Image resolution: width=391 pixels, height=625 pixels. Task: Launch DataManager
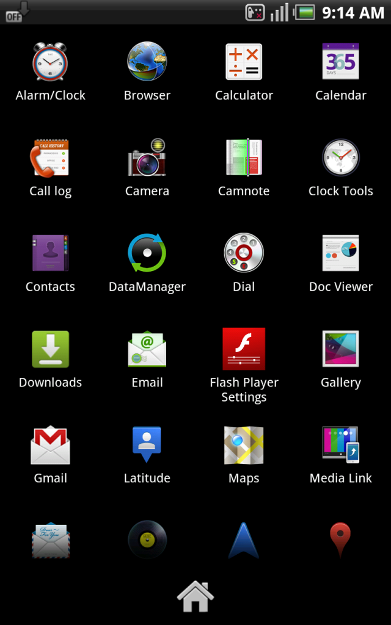click(147, 253)
